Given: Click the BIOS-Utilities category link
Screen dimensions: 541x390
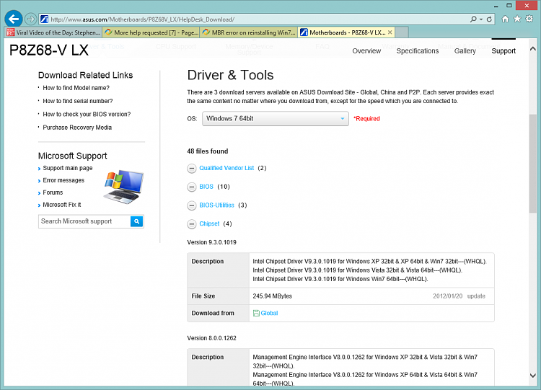Looking at the screenshot, I should pos(216,205).
